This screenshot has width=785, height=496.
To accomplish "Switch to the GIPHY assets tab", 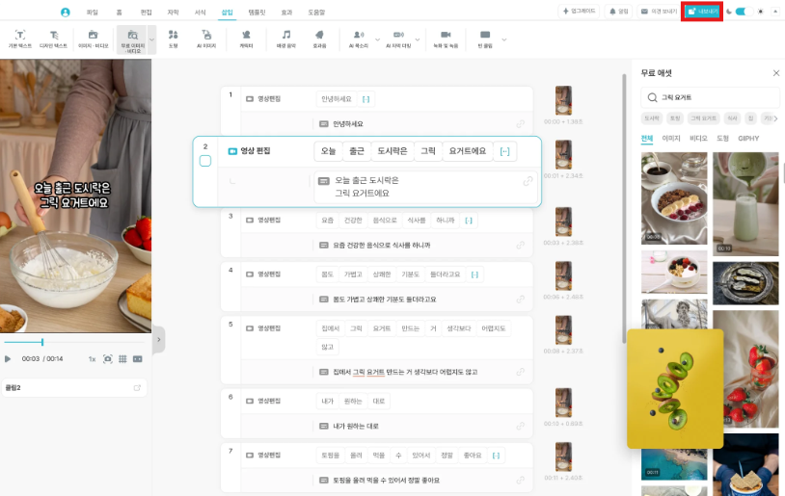I will 748,139.
